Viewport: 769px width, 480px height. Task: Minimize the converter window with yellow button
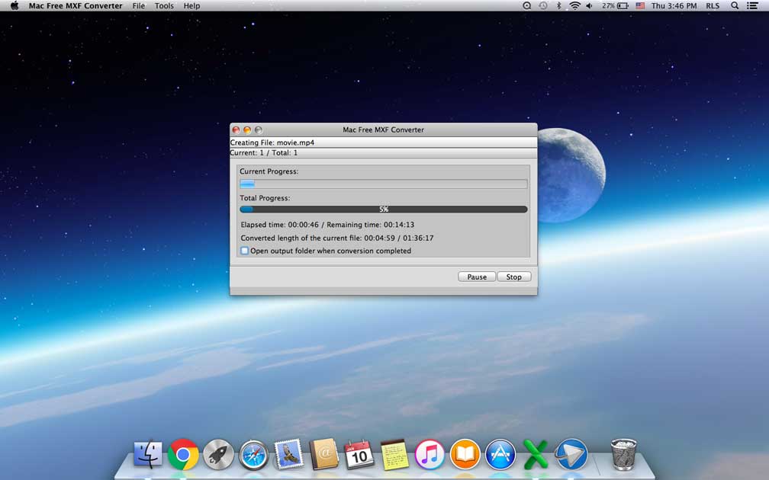pos(247,130)
